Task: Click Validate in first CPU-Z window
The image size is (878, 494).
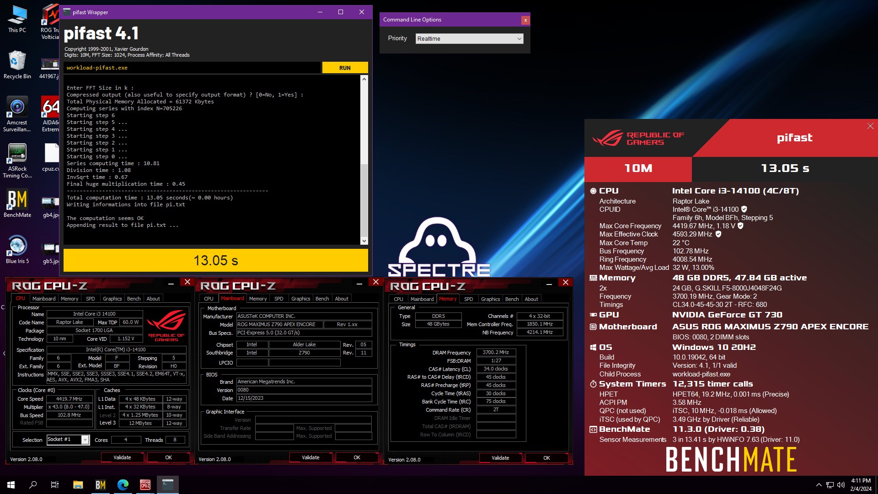Action: tap(122, 457)
